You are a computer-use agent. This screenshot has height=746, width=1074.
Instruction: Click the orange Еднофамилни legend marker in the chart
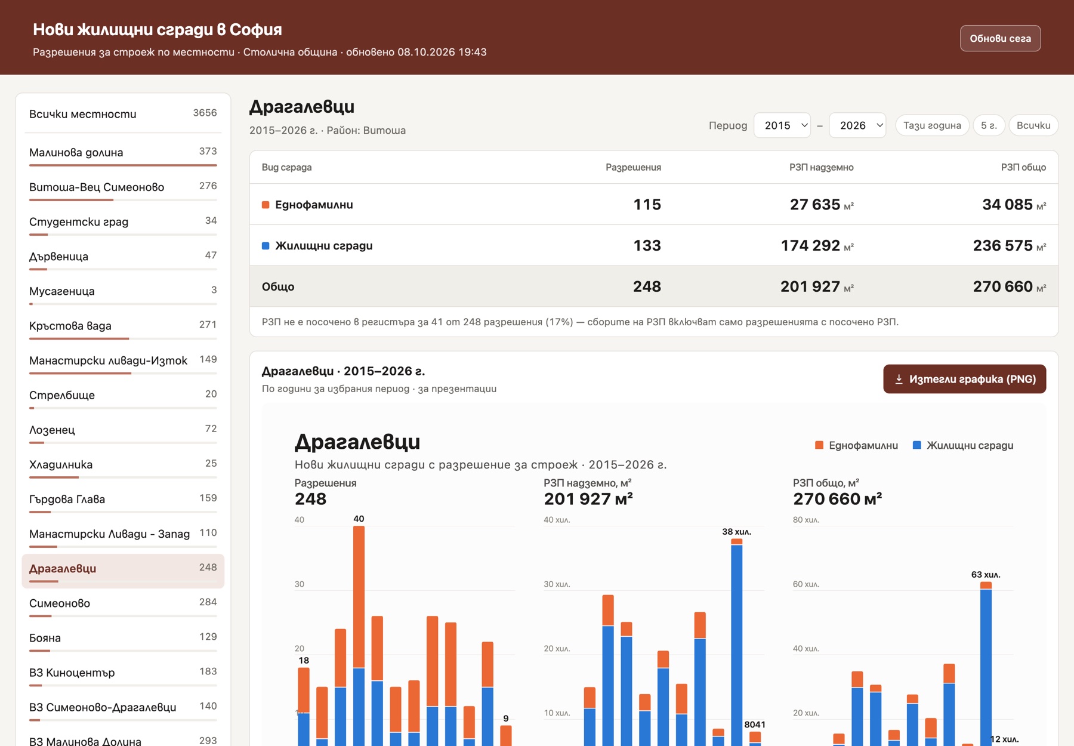click(x=819, y=445)
